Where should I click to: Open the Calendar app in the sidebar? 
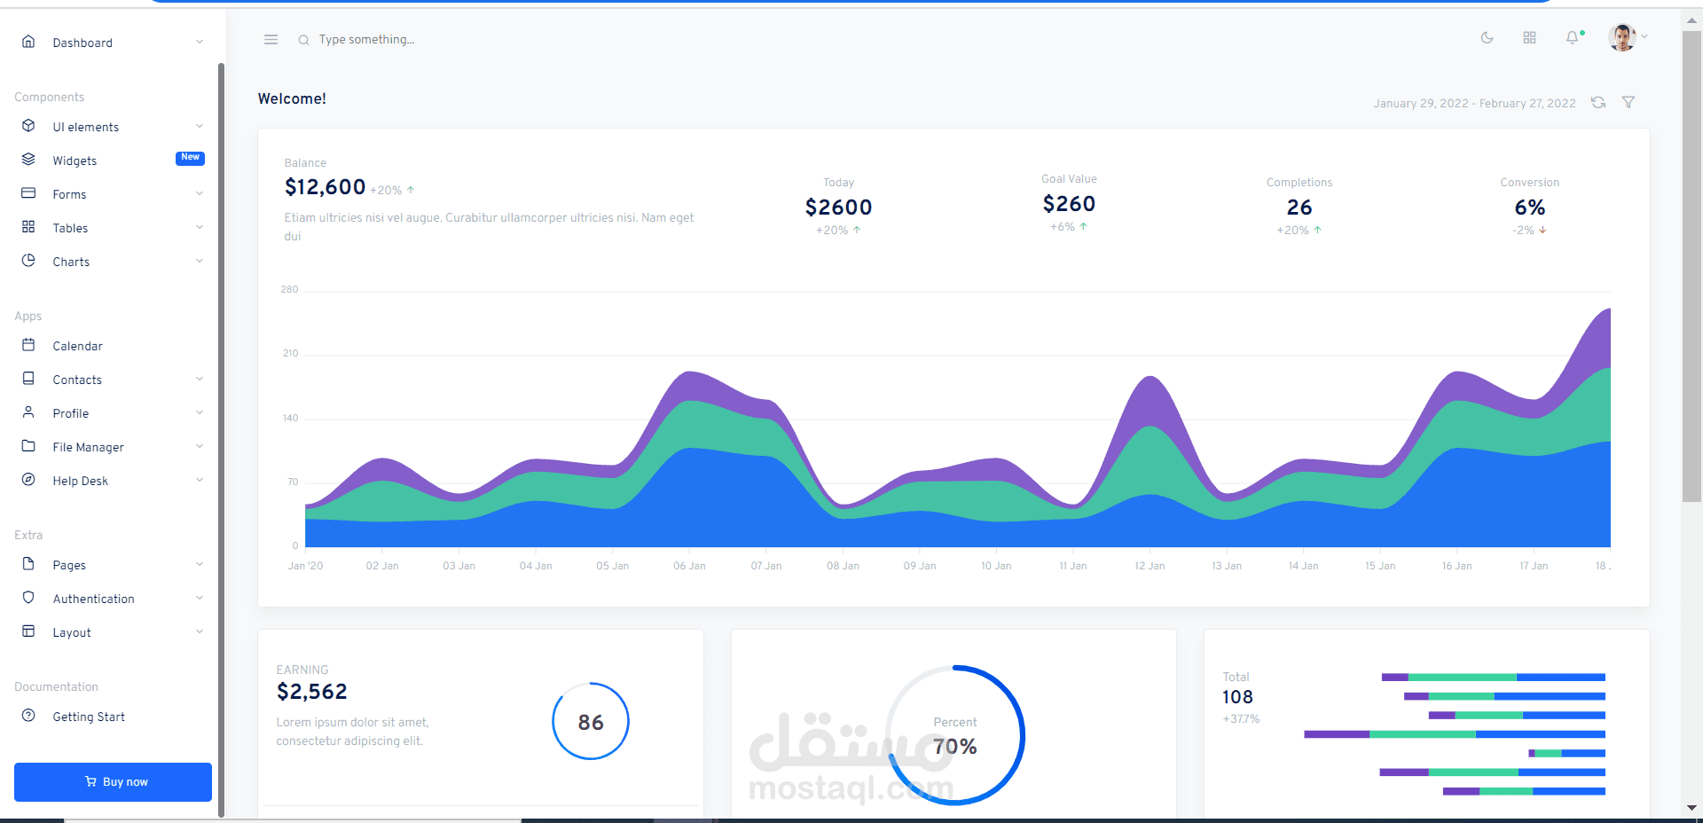click(x=78, y=346)
